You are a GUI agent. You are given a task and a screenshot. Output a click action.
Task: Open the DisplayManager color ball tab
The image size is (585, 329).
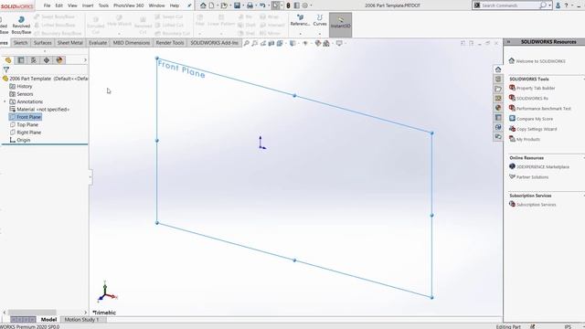(59, 60)
